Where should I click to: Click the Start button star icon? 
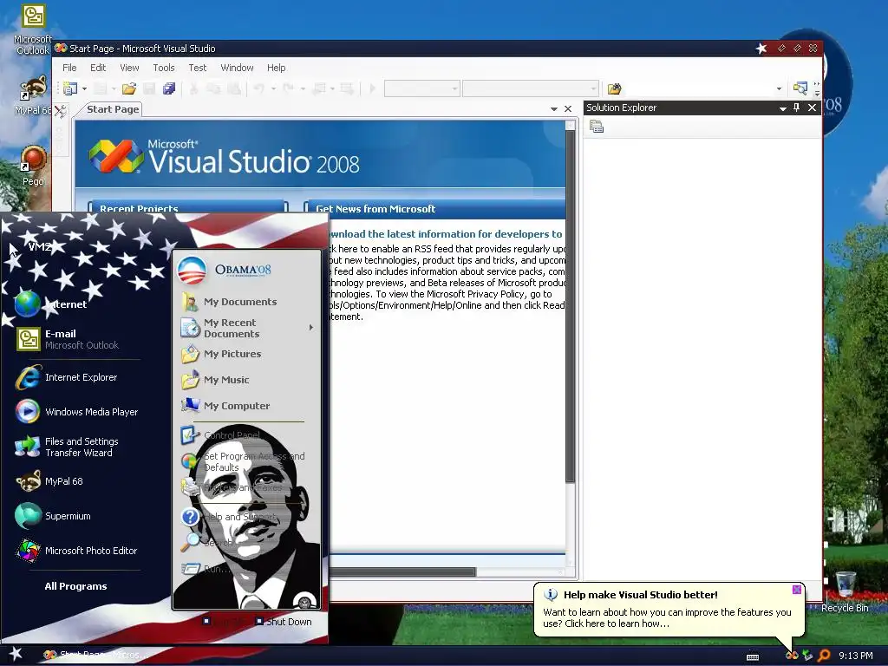point(16,654)
